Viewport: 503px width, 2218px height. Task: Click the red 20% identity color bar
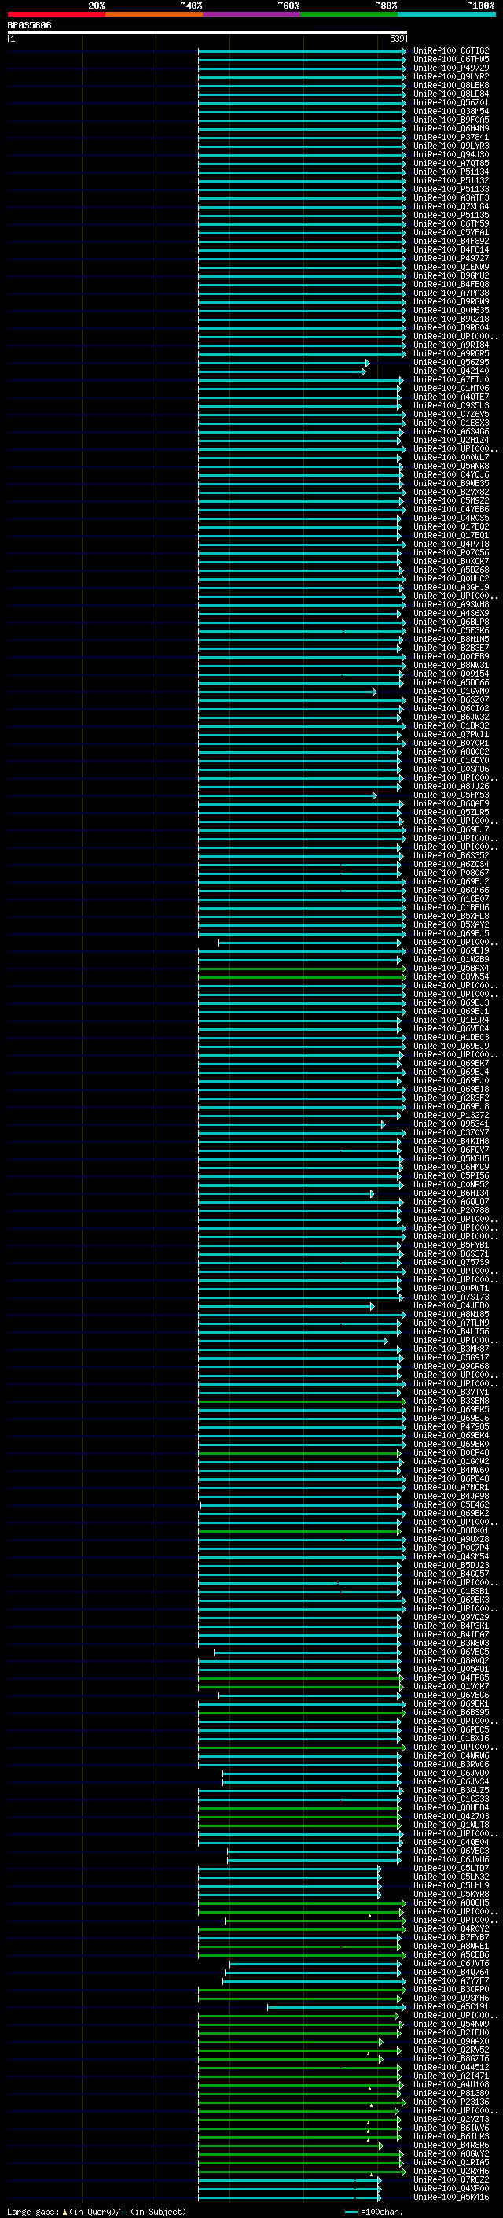click(x=56, y=14)
